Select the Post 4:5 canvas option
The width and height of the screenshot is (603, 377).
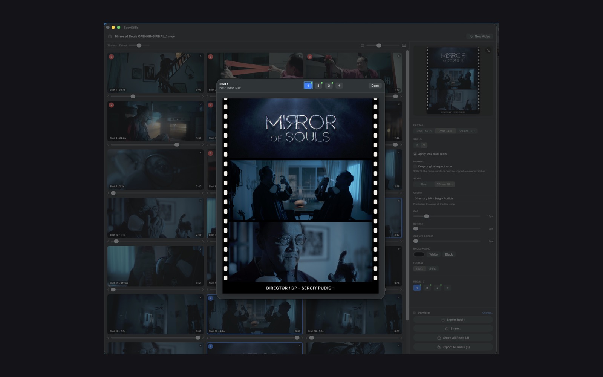pyautogui.click(x=445, y=131)
